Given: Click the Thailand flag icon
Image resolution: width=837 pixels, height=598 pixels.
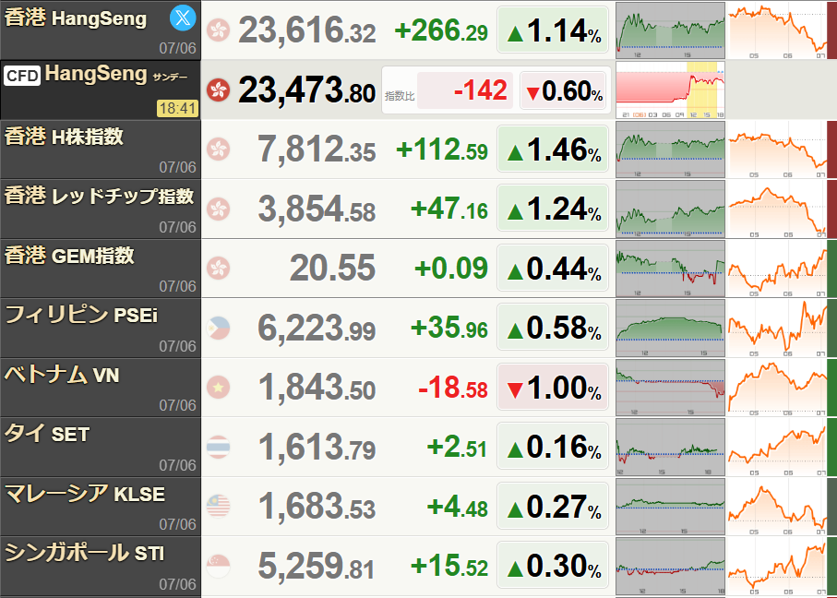Looking at the screenshot, I should pos(219,447).
